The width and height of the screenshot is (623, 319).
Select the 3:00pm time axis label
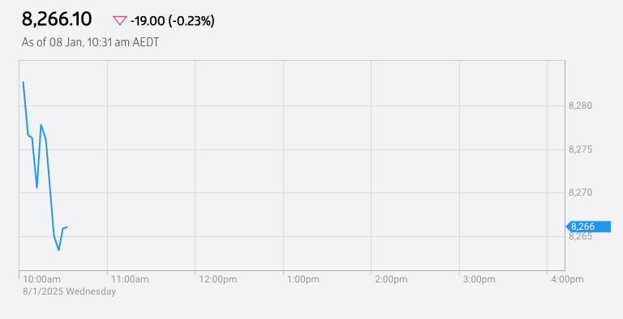tap(479, 279)
